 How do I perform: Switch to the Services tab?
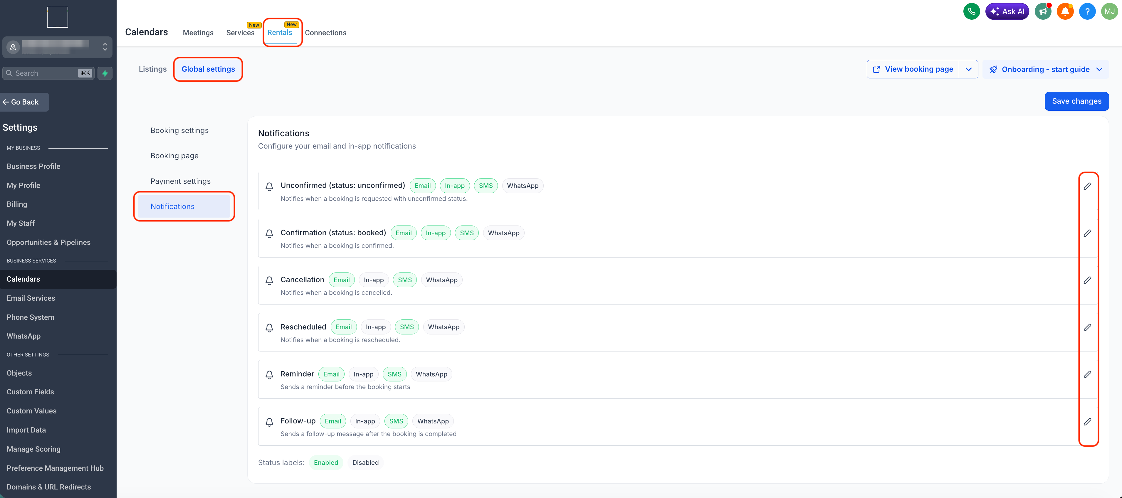tap(240, 33)
